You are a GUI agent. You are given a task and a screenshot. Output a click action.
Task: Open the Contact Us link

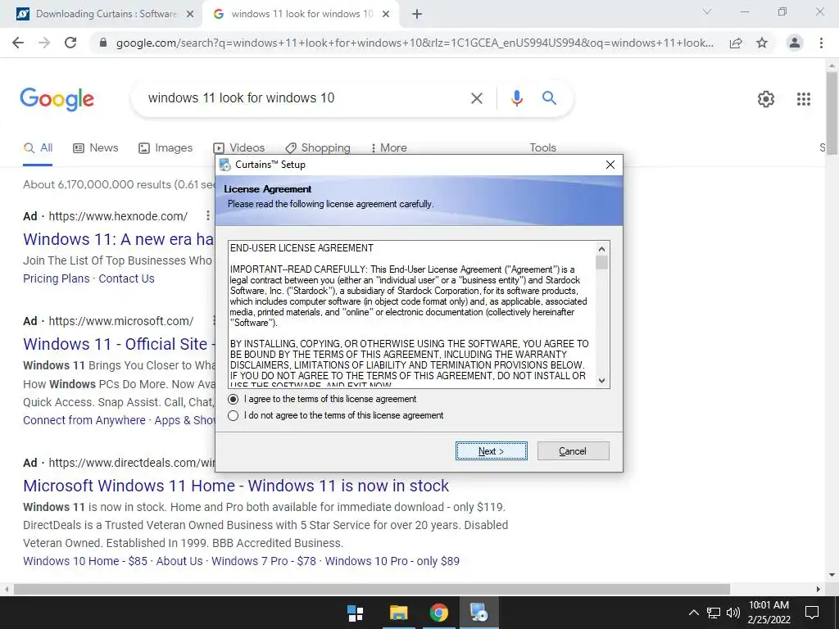click(126, 278)
